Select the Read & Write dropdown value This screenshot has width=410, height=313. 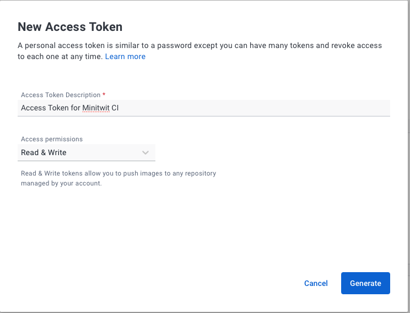pyautogui.click(x=44, y=152)
